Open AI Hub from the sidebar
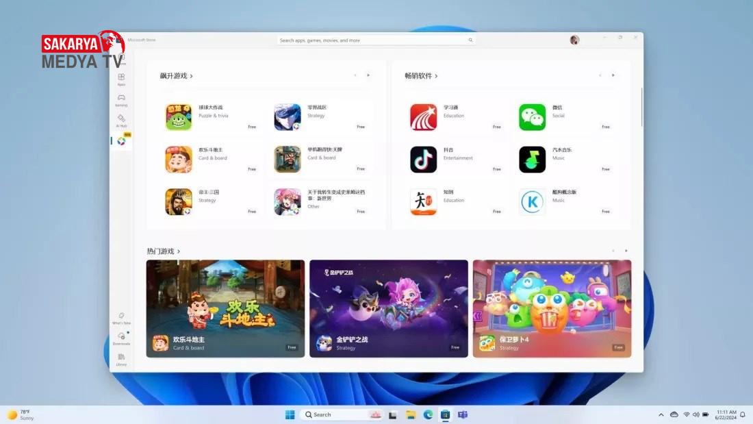This screenshot has width=753, height=424. (121, 121)
